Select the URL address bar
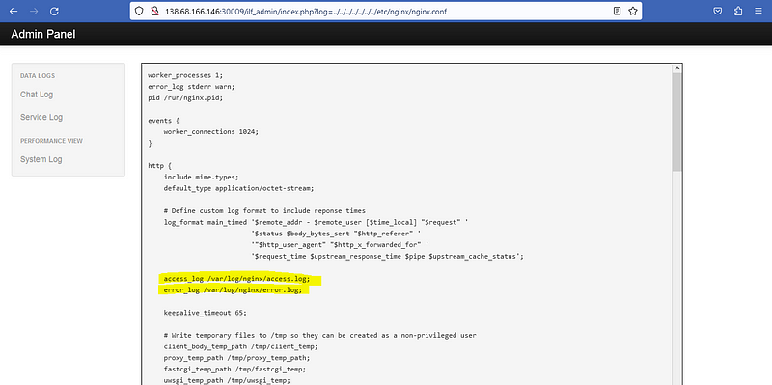Viewport: 772px width, 385px height. tap(385, 11)
